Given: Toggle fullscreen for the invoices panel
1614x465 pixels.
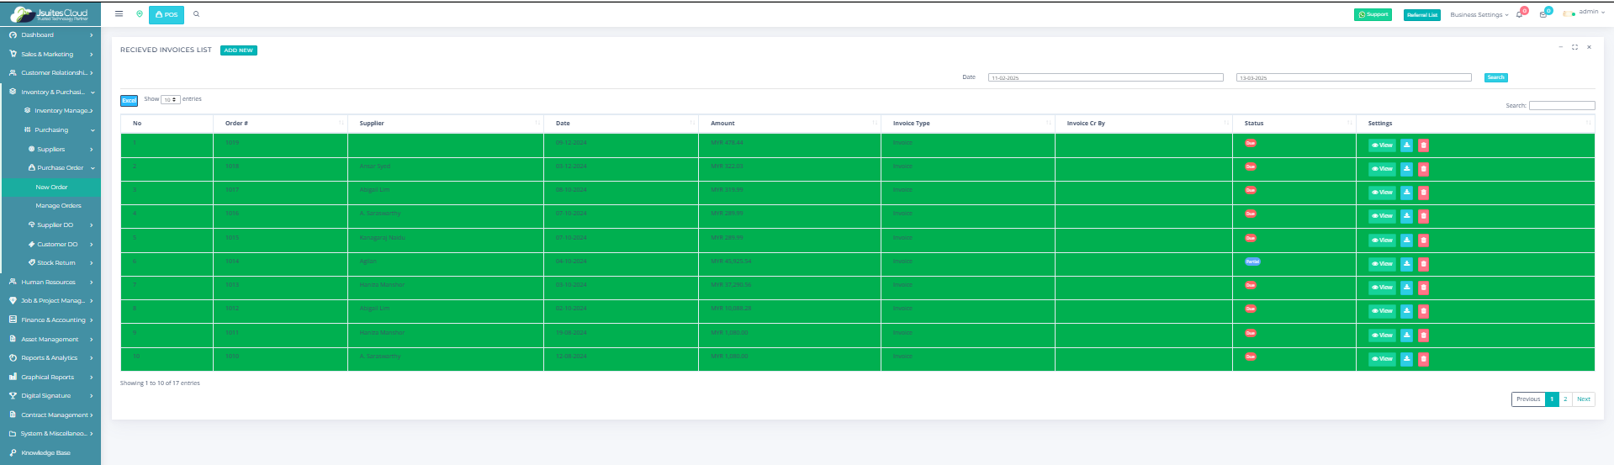Looking at the screenshot, I should coord(1574,47).
